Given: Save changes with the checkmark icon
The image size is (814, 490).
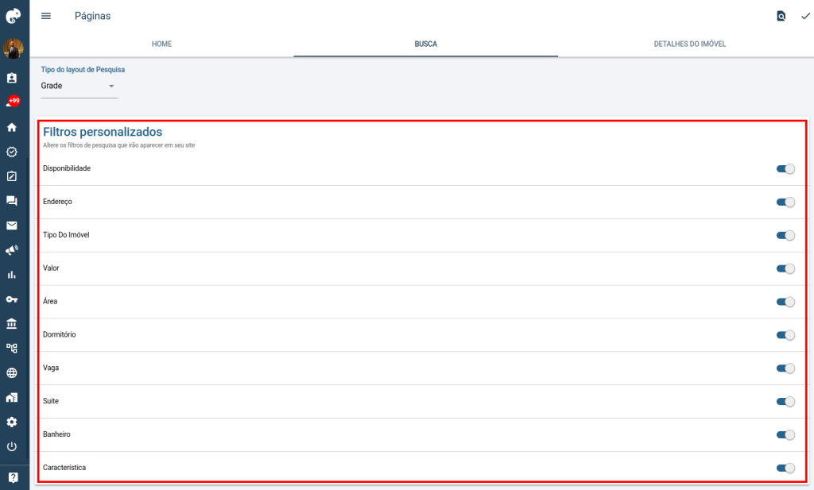Looking at the screenshot, I should click(x=805, y=16).
